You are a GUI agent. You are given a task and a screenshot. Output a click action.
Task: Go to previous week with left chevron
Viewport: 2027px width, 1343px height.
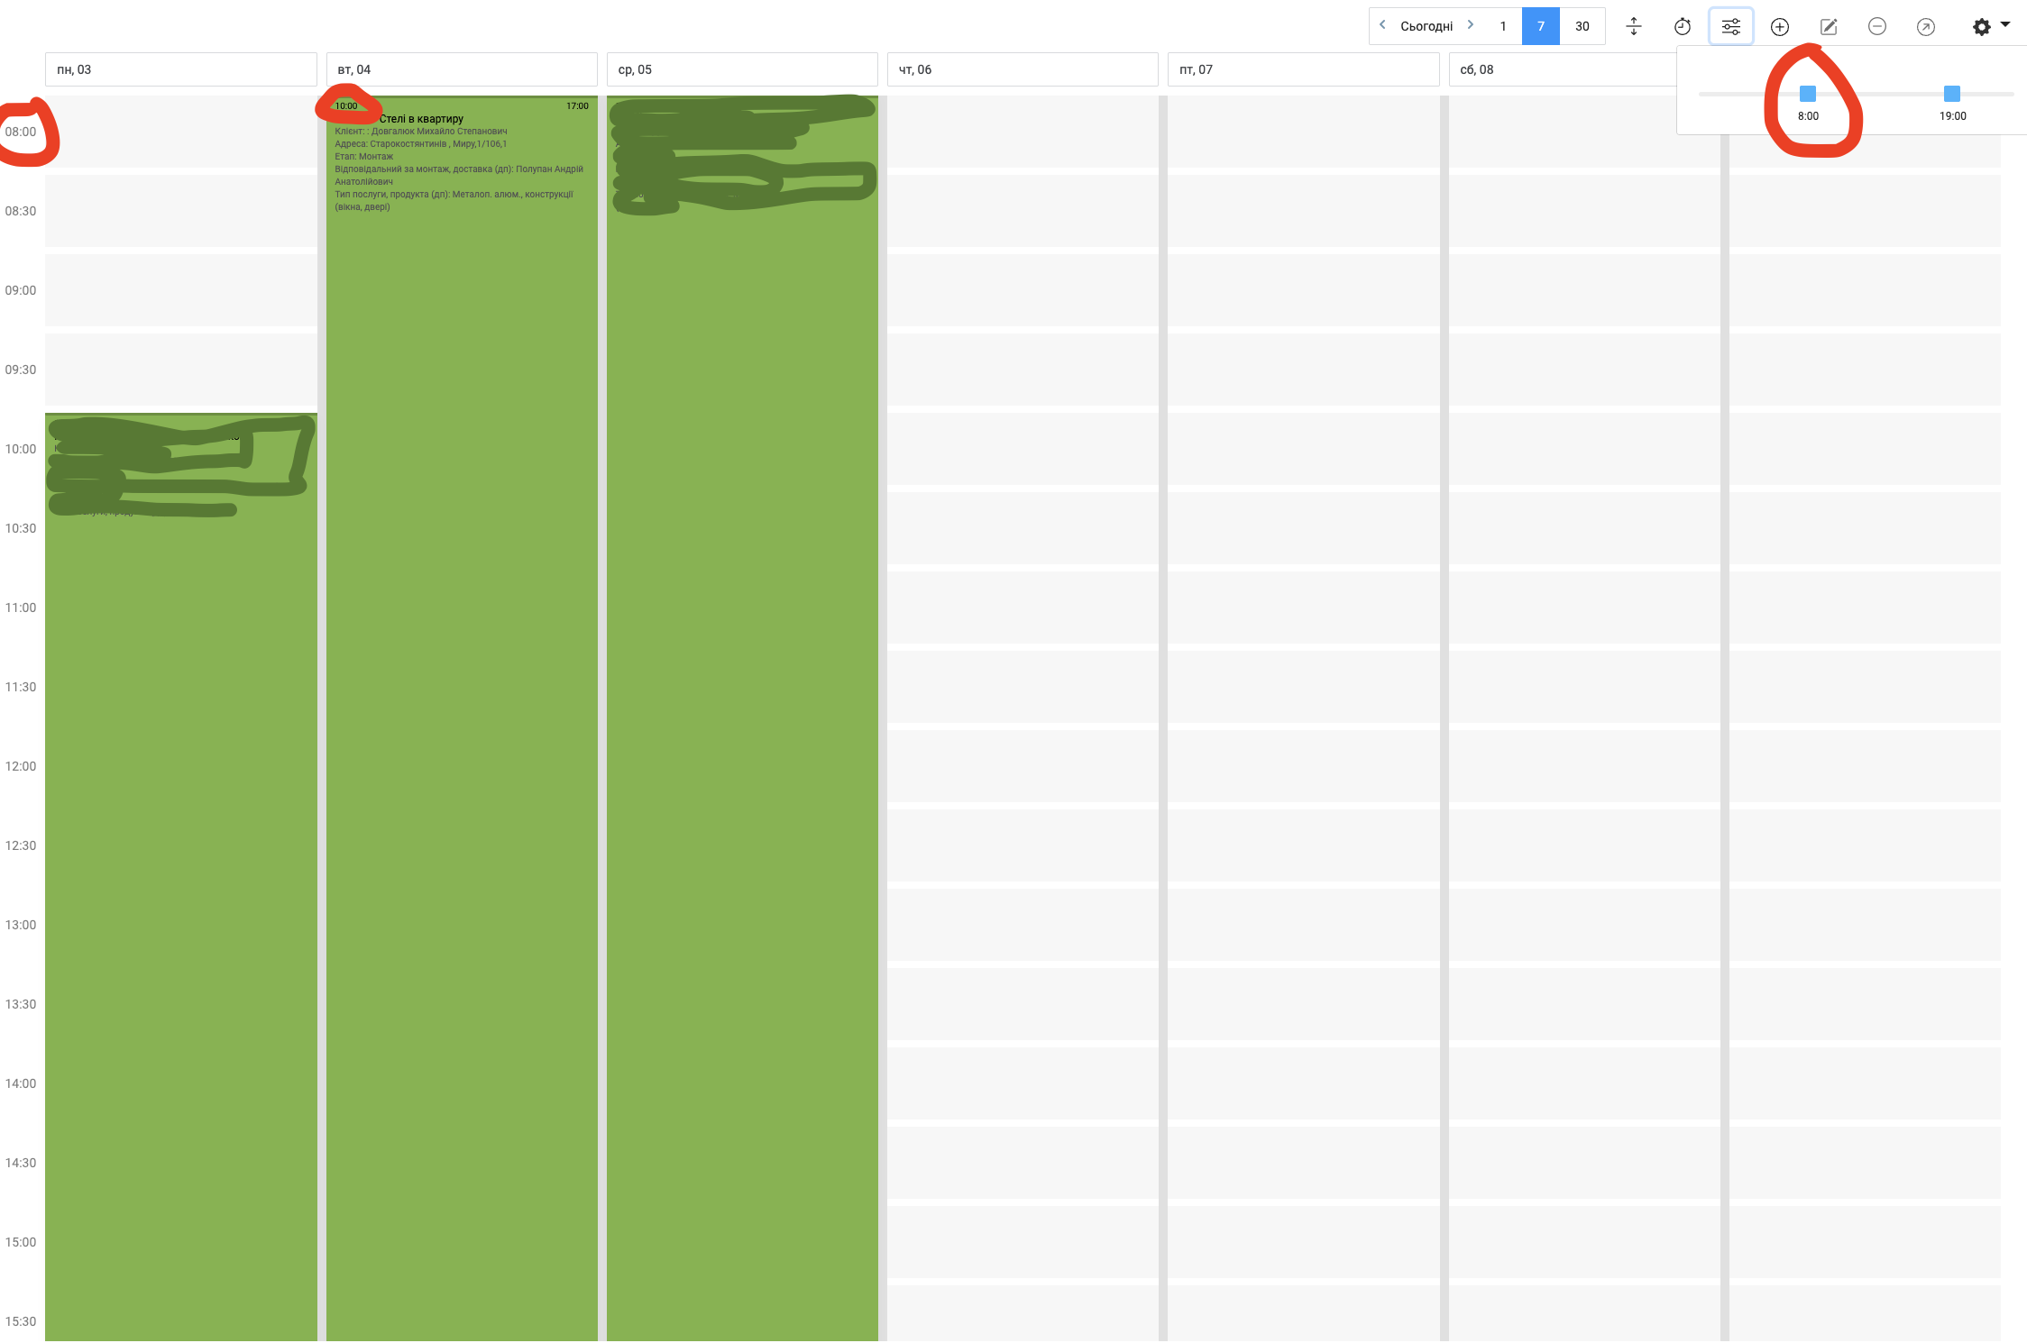1382,25
